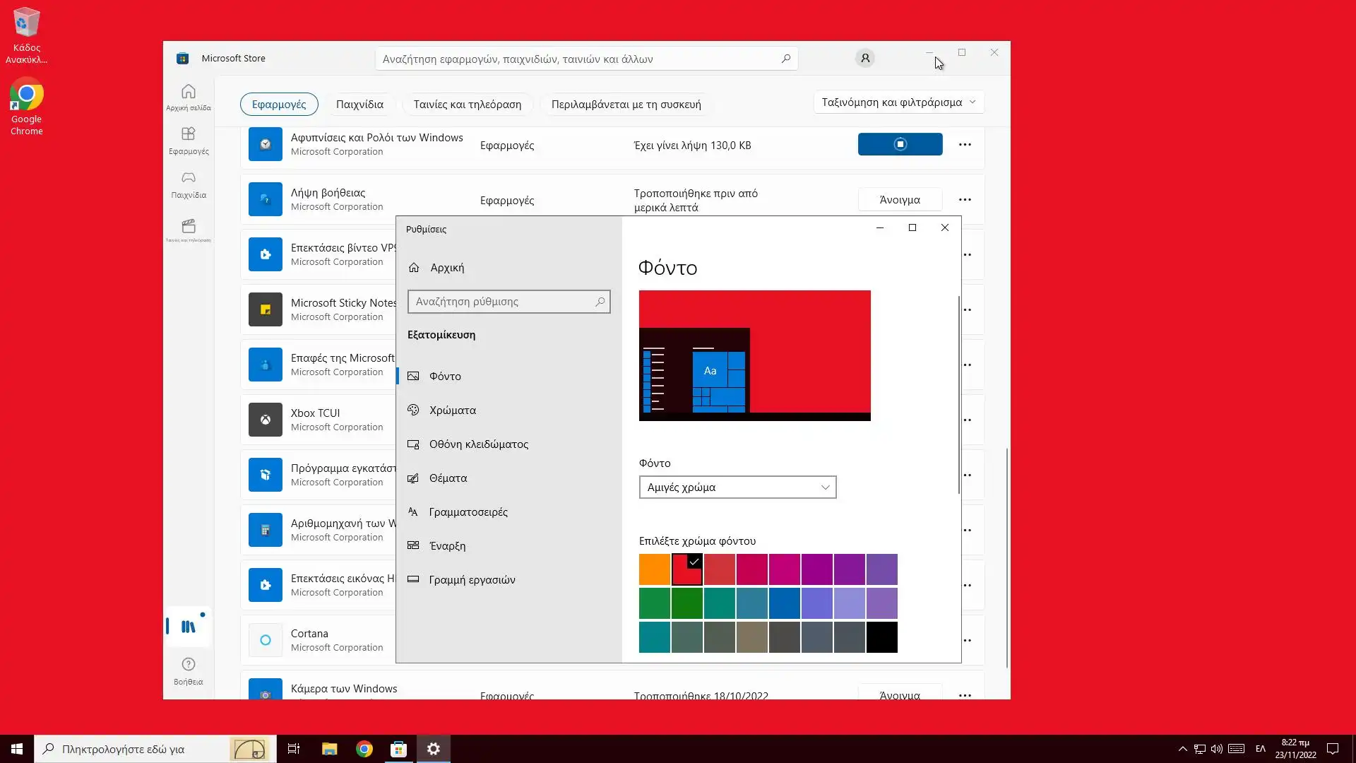Show hidden system tray icons
The width and height of the screenshot is (1356, 763).
pyautogui.click(x=1182, y=749)
